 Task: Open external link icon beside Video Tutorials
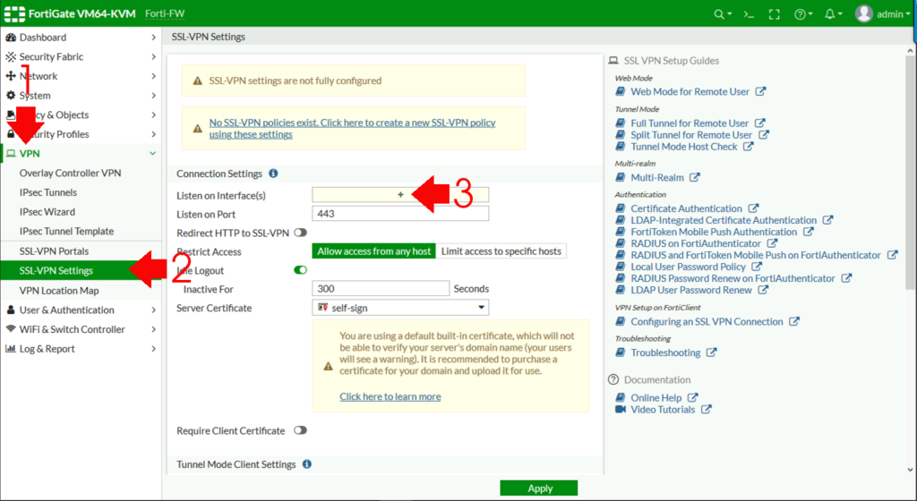(706, 409)
